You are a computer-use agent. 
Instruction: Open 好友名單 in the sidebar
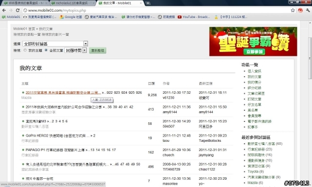254,104
